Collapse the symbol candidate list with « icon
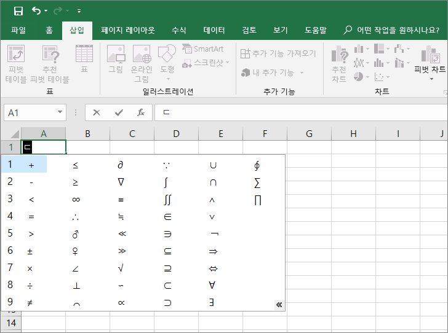Screen dimensions: 448x333 coord(279,305)
